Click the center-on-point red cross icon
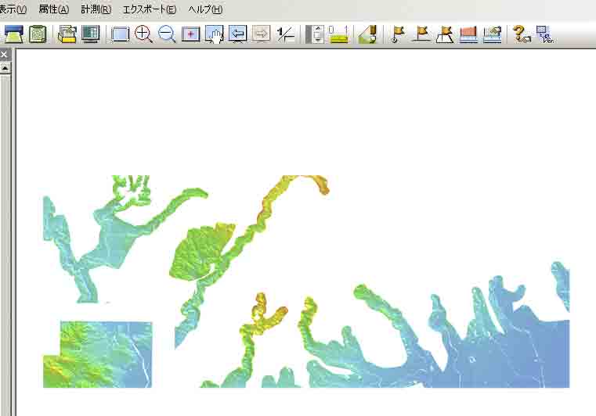The width and height of the screenshot is (596, 416). [x=191, y=34]
